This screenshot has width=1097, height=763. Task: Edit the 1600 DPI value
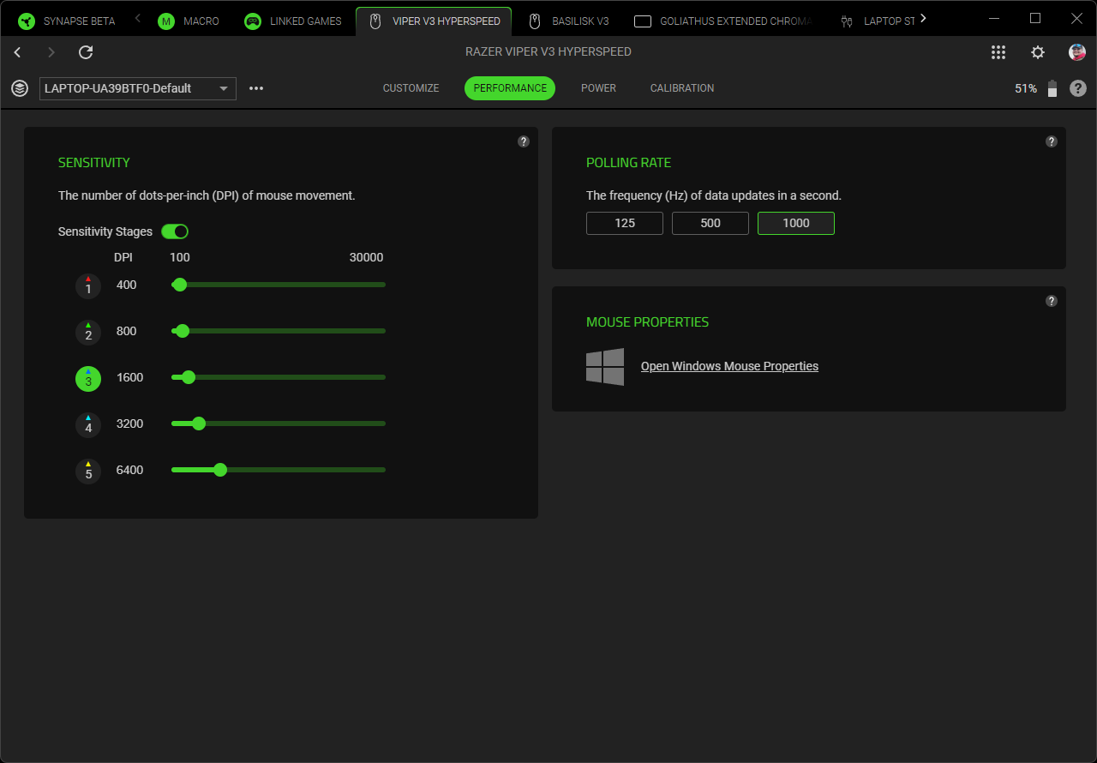coord(129,377)
